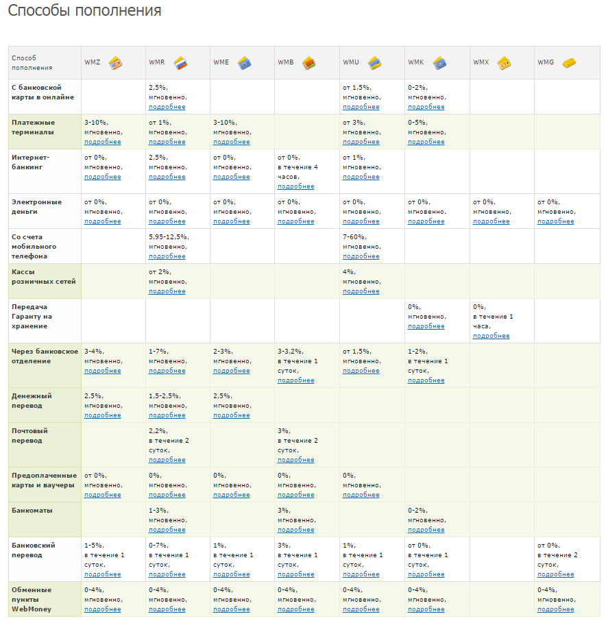
Task: Open подробнее for WMG electronic money
Action: (555, 221)
